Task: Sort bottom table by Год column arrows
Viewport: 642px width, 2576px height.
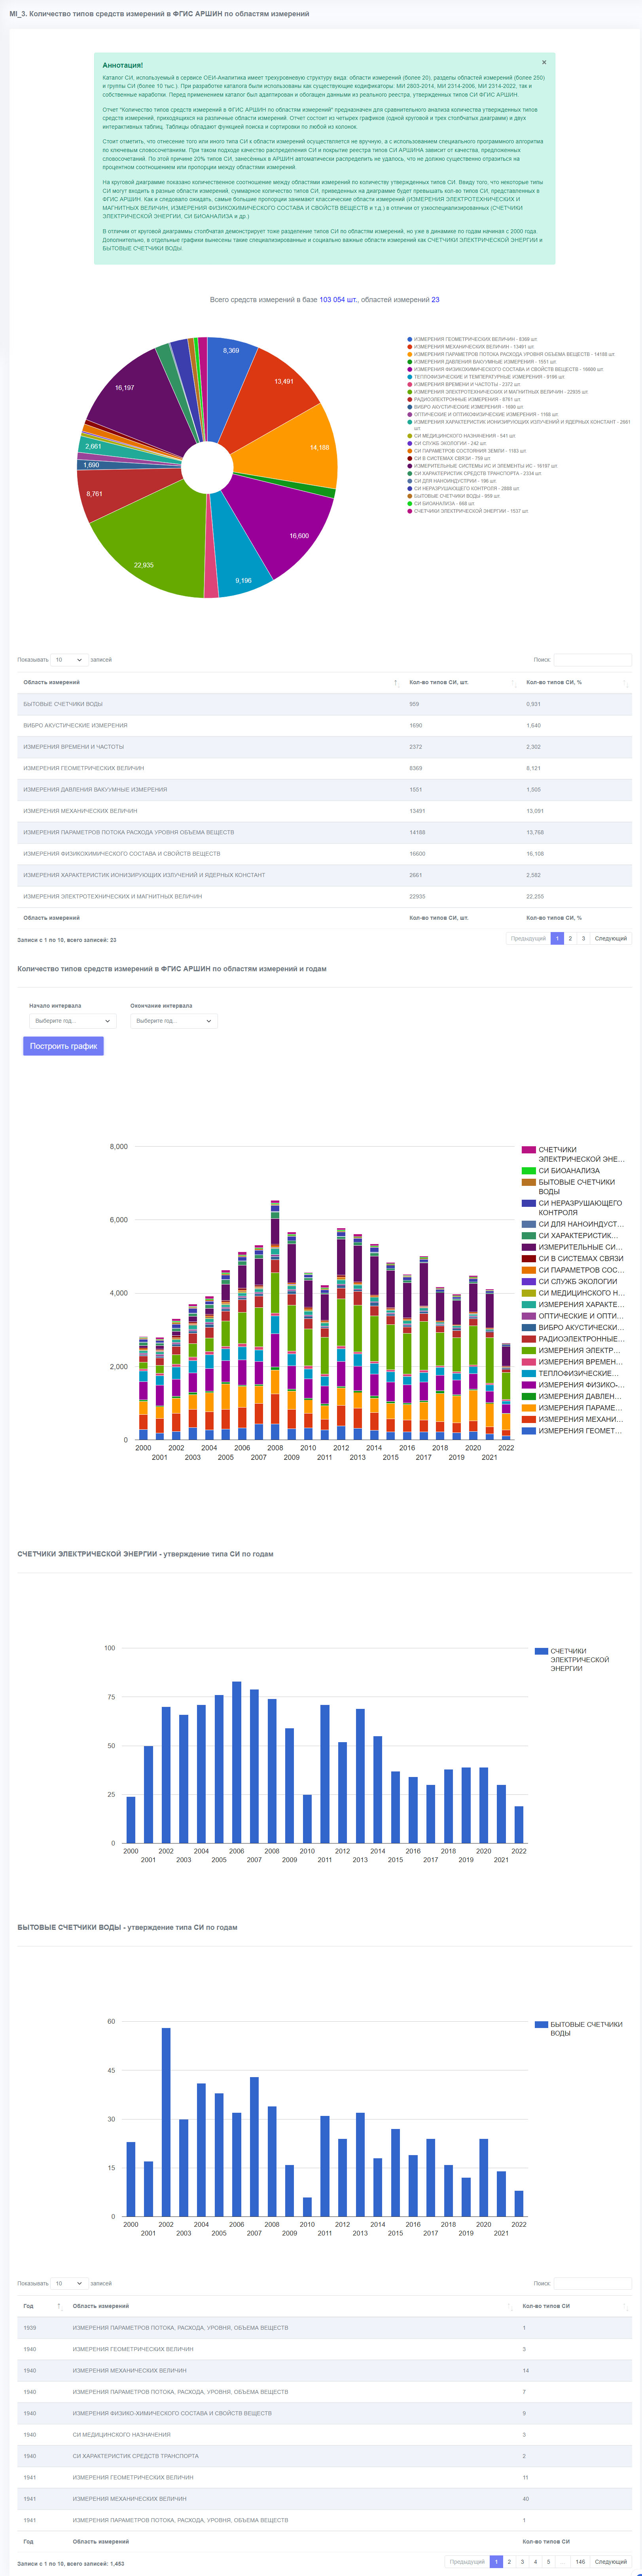Action: (x=59, y=2306)
